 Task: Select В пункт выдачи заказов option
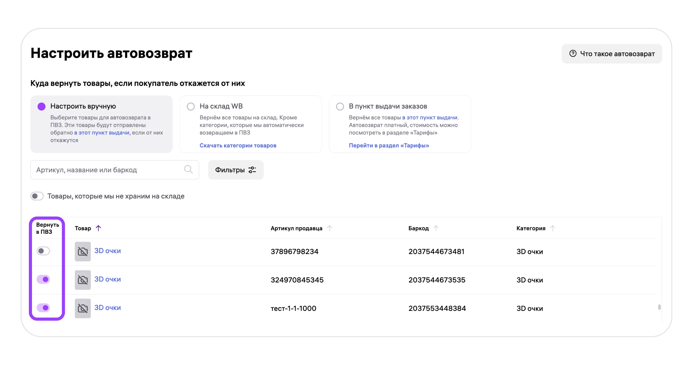pos(340,106)
